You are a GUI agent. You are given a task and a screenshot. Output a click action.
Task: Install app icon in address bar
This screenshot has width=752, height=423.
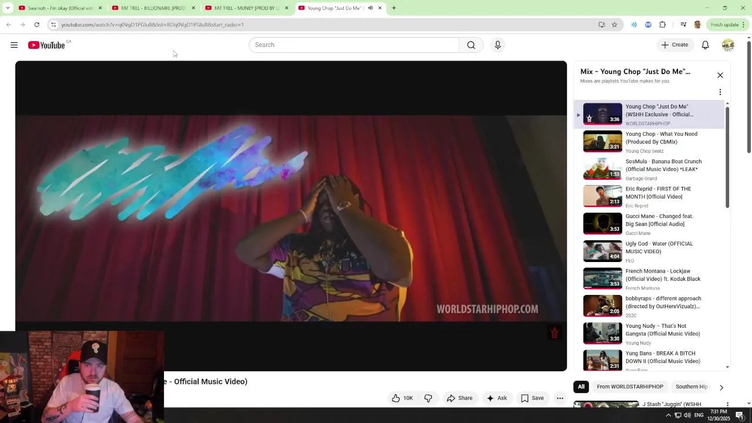(x=602, y=25)
